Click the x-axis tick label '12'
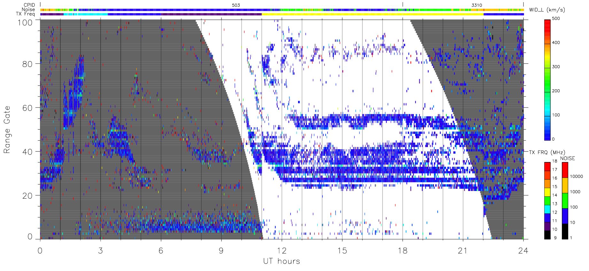 point(282,251)
